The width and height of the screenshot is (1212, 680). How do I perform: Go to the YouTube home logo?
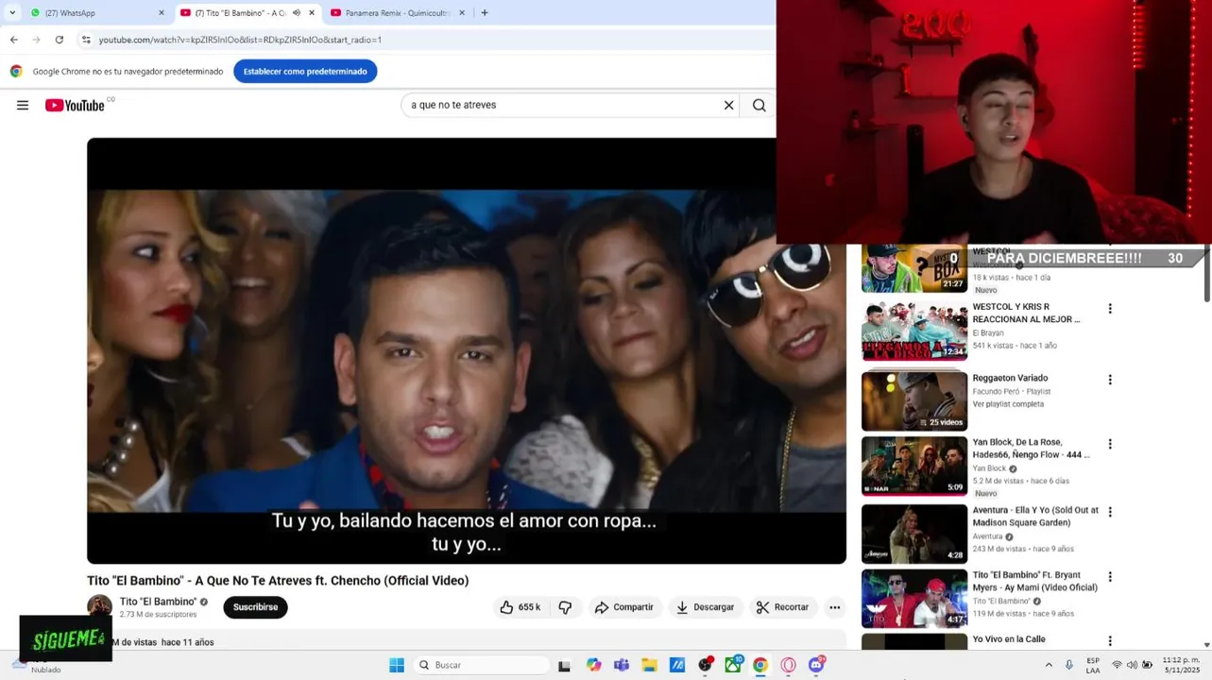75,105
